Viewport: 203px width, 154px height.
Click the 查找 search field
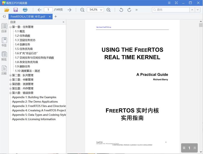[x=171, y=10]
